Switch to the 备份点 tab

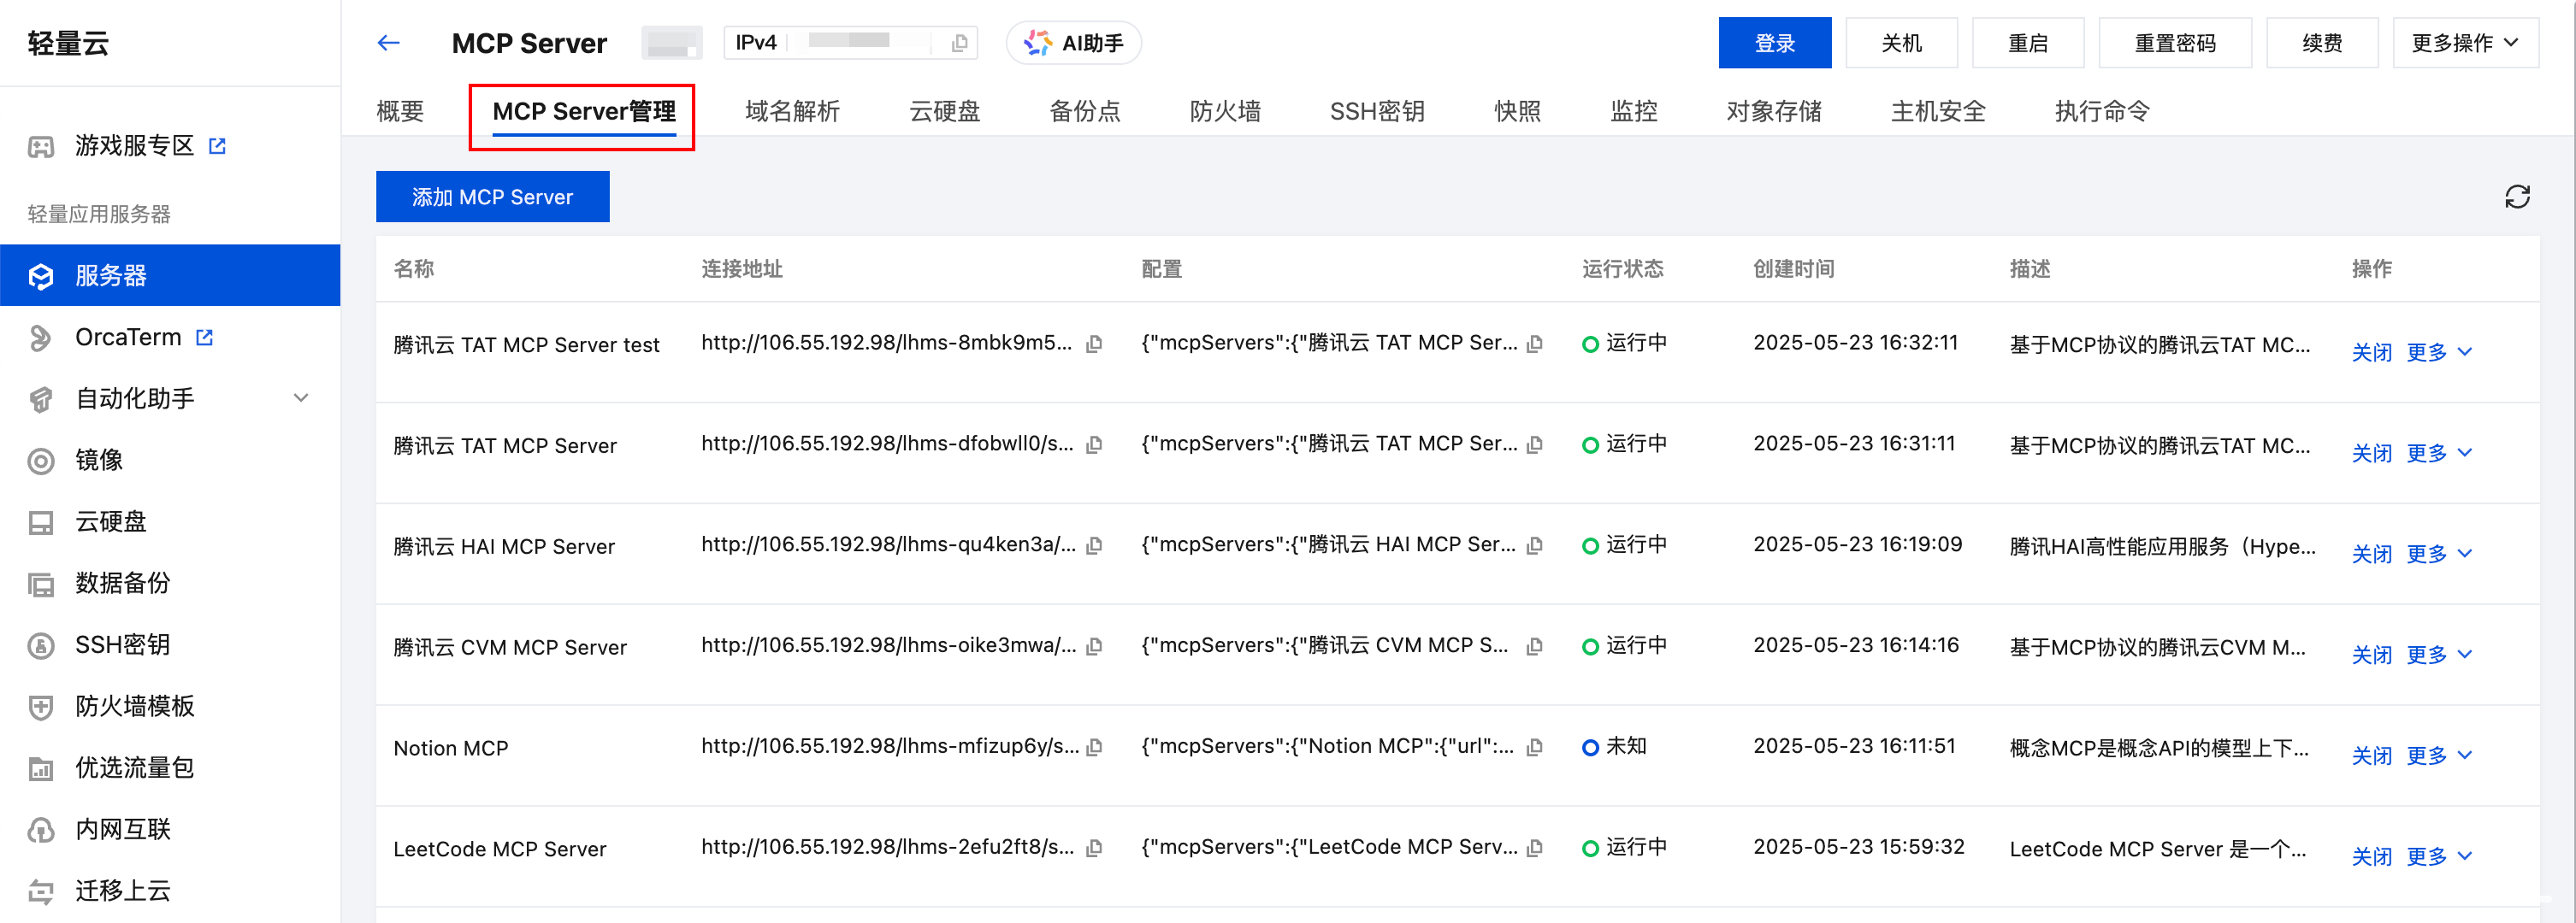pos(1084,111)
